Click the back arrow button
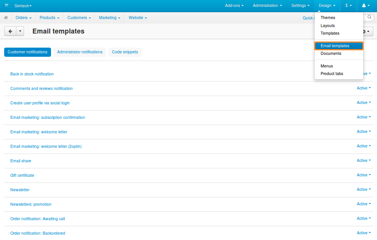Viewport: 377px width, 240px height. pos(10,31)
